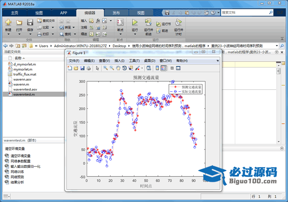288x202 pixels.
Task: Save the figure using the floppy disk icon
Action: 82,68
